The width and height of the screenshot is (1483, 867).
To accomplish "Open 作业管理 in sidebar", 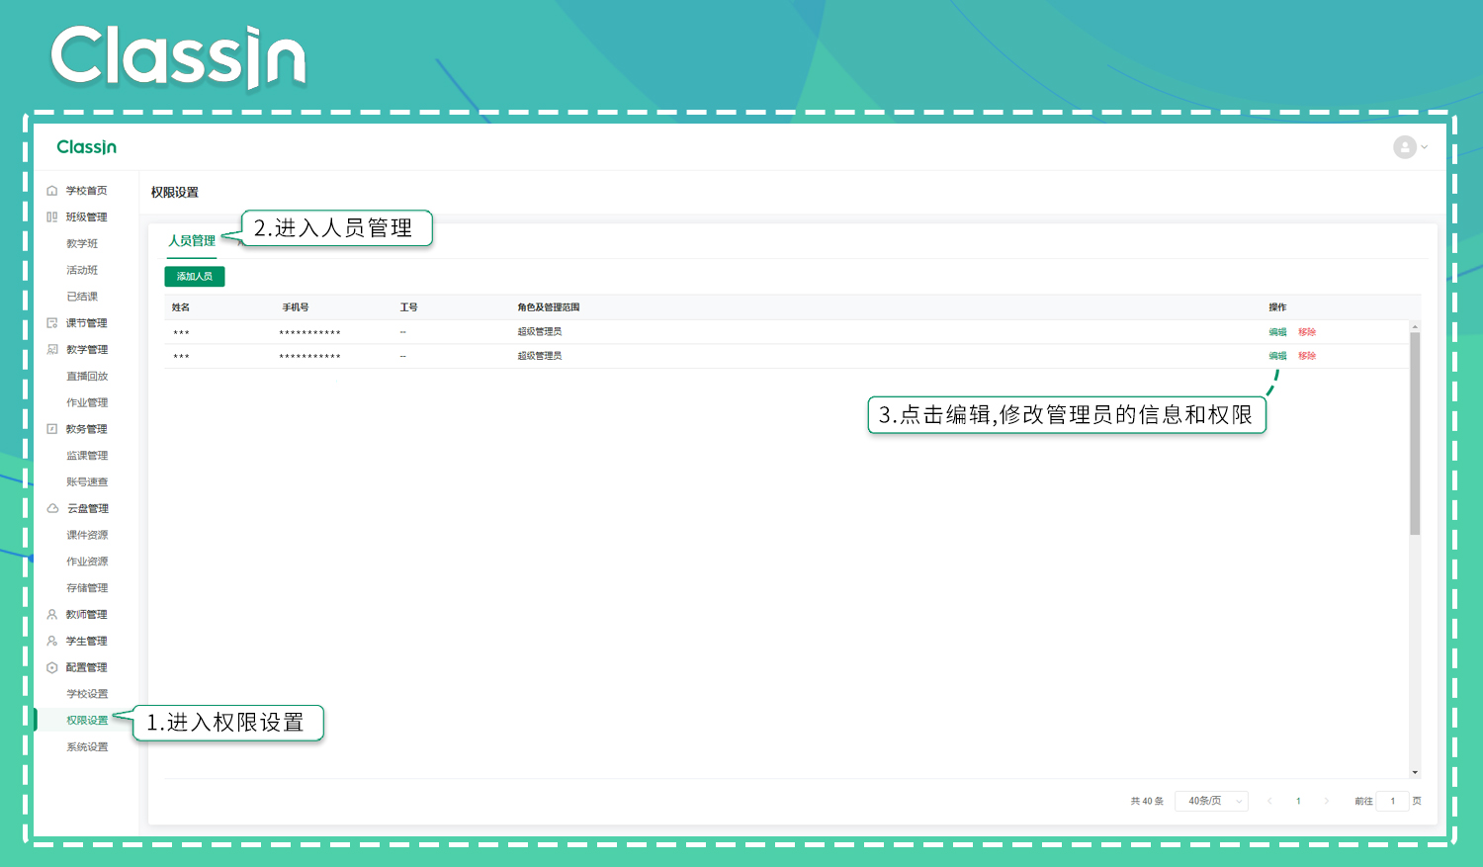I will [87, 403].
